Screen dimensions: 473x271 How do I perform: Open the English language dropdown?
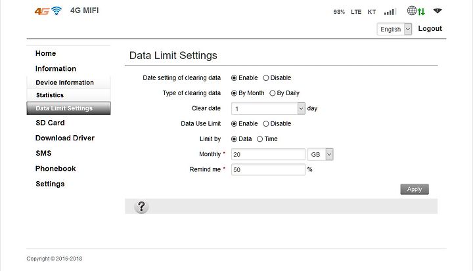point(394,30)
